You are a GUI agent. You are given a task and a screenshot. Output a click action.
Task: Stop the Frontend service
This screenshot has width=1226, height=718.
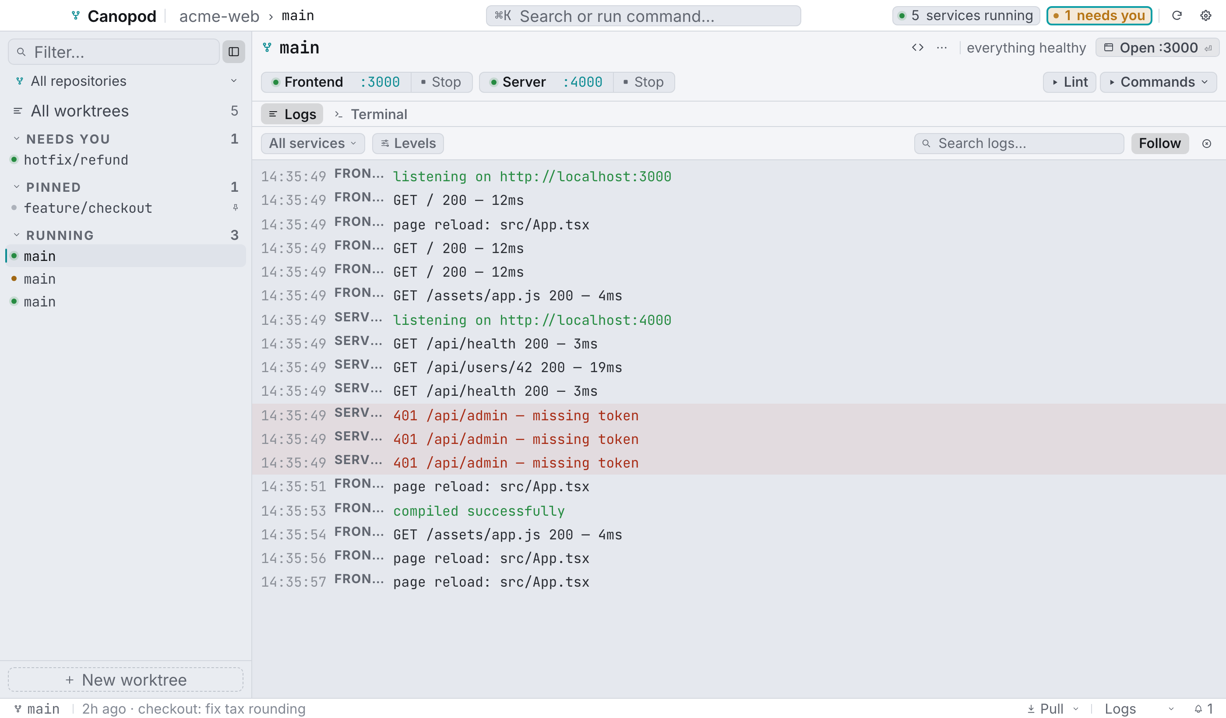coord(441,82)
